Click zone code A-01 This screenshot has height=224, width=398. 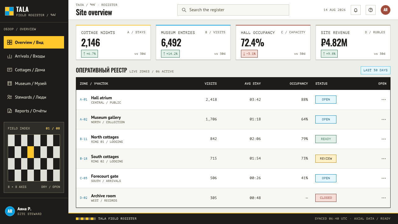tap(84, 100)
